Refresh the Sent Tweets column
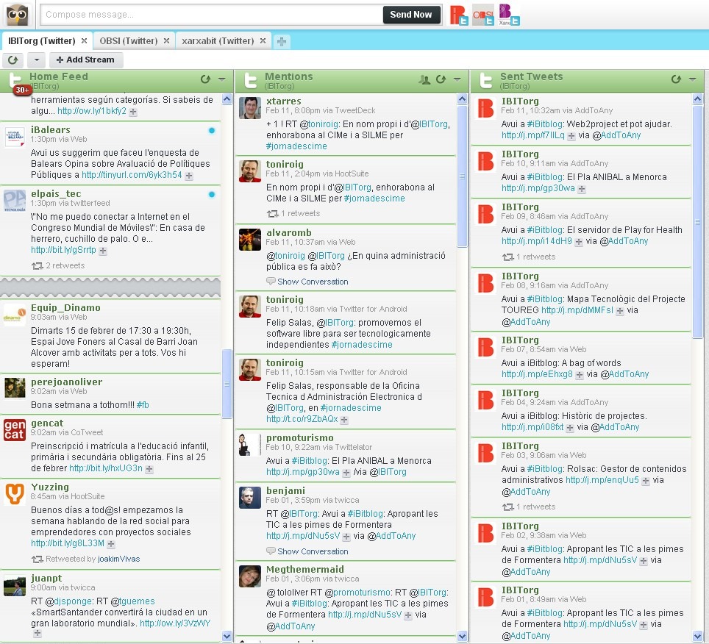 pyautogui.click(x=676, y=79)
